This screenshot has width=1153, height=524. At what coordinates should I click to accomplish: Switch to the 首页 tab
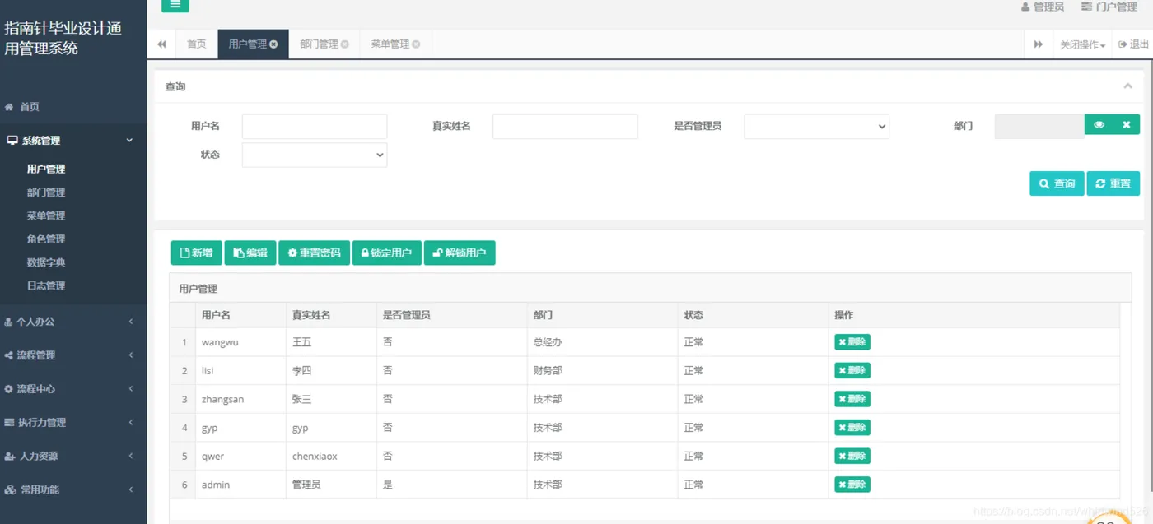point(196,44)
